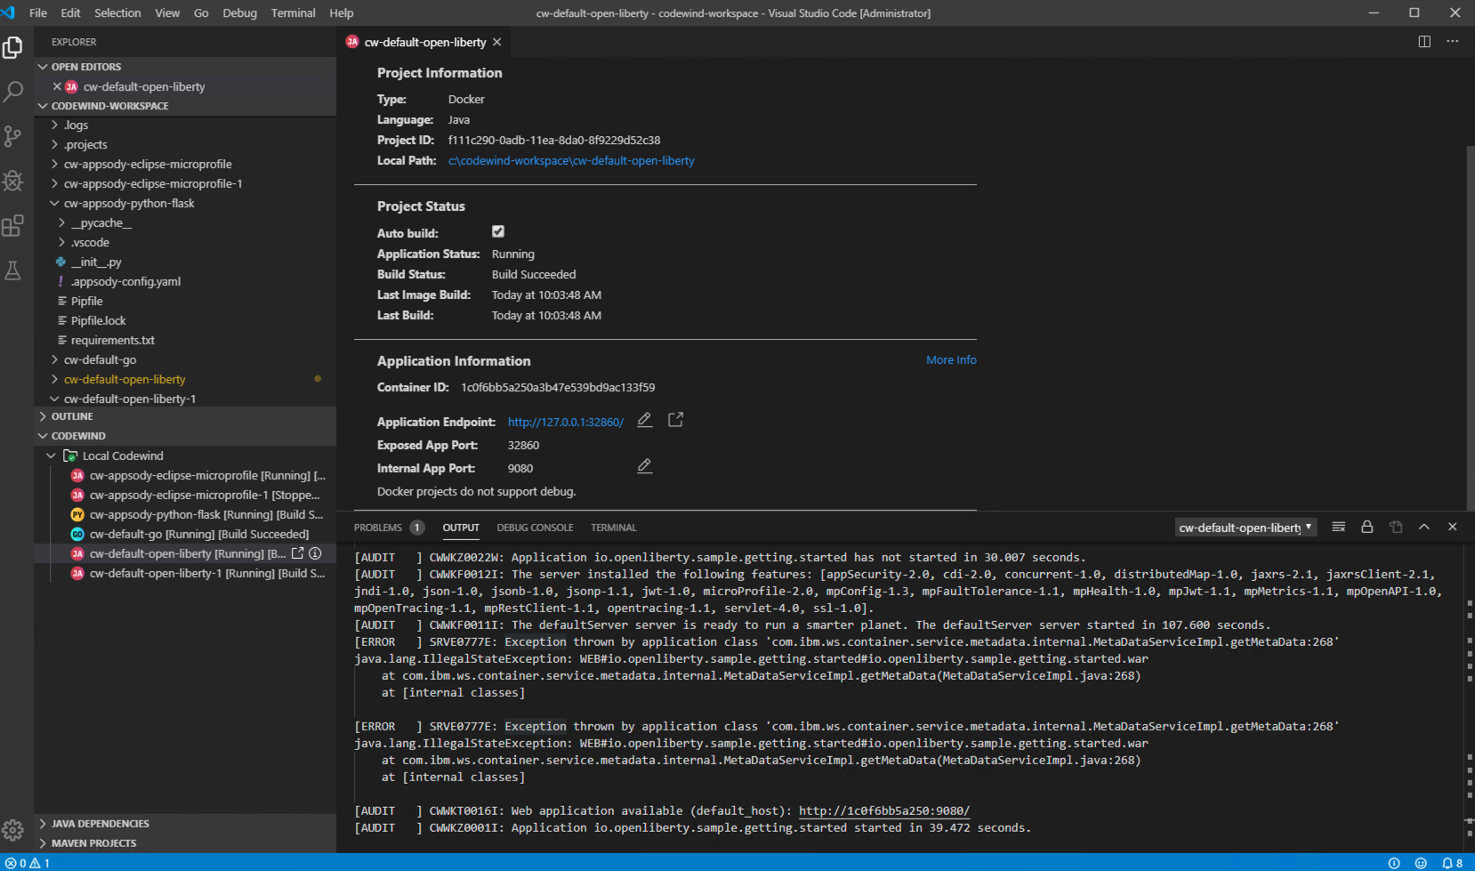Maximize the bottom panel size
This screenshot has width=1475, height=871.
tap(1424, 527)
